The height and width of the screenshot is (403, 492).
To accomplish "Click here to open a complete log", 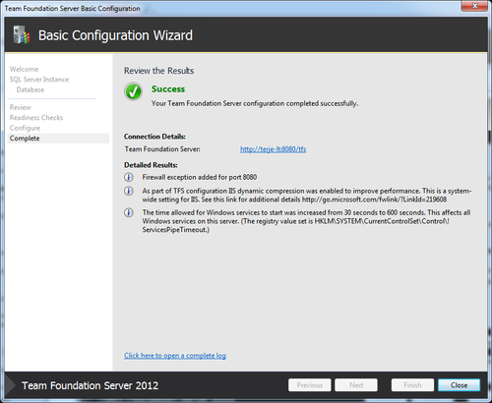I will 175,356.
